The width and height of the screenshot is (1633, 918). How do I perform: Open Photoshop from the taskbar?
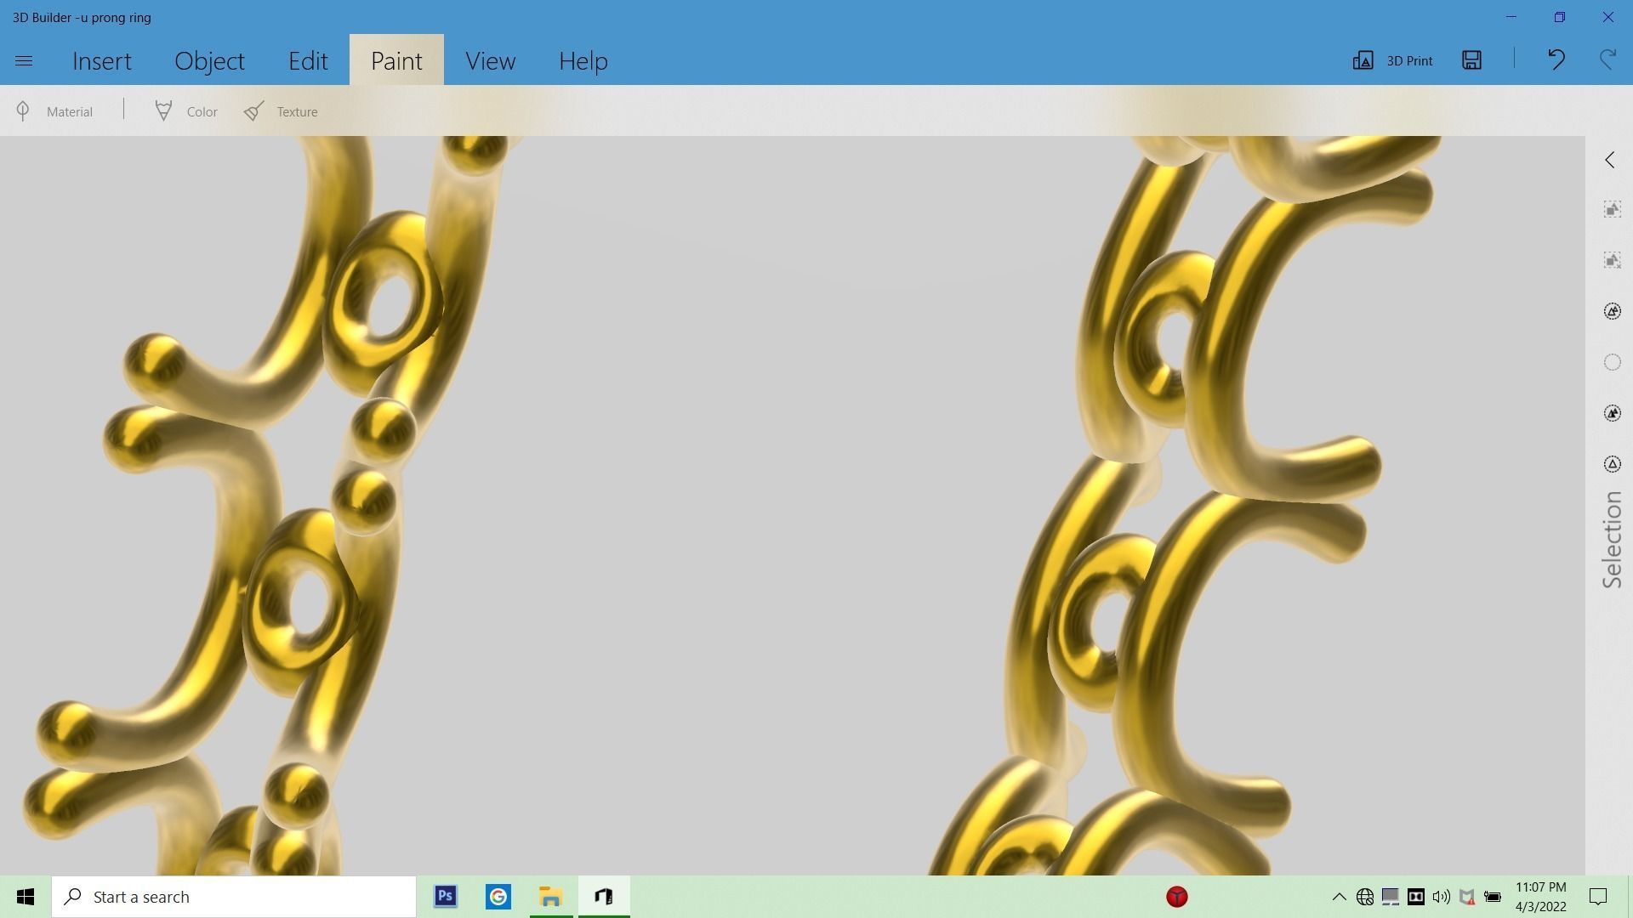(x=445, y=897)
